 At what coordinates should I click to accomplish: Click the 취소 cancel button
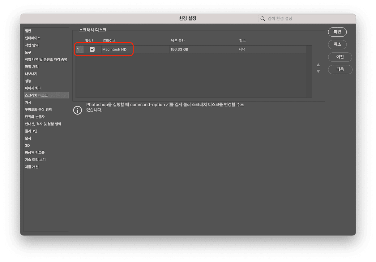[x=337, y=44]
